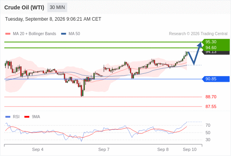Click the 9MA red legend marker
231x156 pixels.
point(27,117)
